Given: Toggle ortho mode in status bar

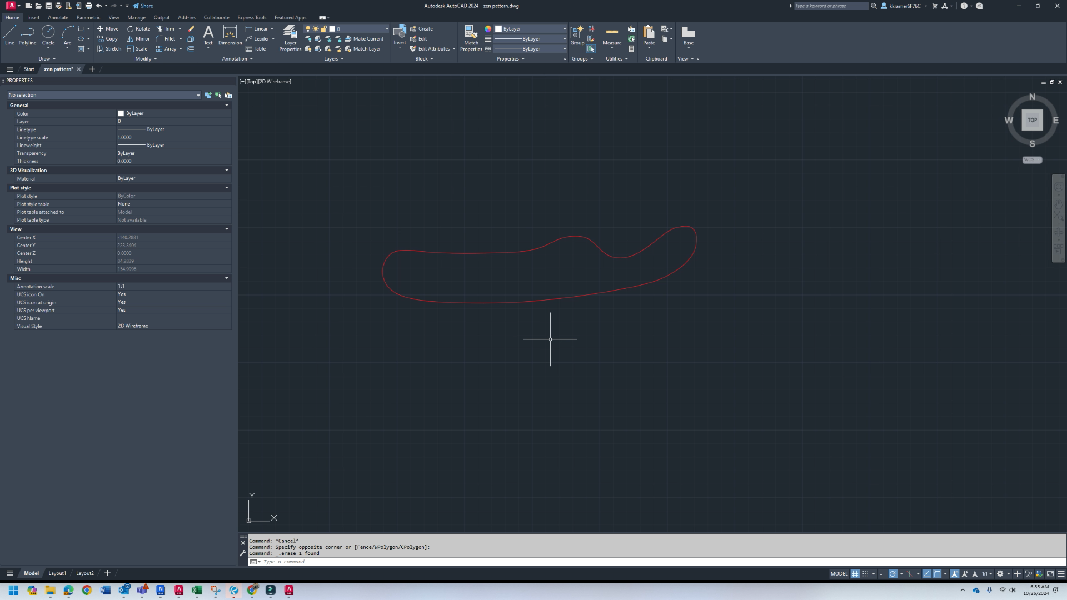Looking at the screenshot, I should 882,574.
